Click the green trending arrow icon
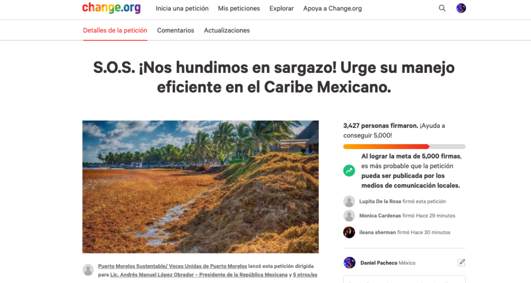This screenshot has height=283, width=531. point(349,171)
